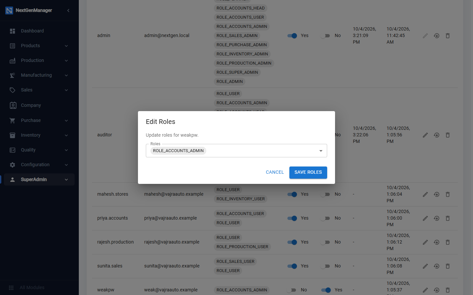Click the Save Roles button
473x295 pixels.
point(308,172)
